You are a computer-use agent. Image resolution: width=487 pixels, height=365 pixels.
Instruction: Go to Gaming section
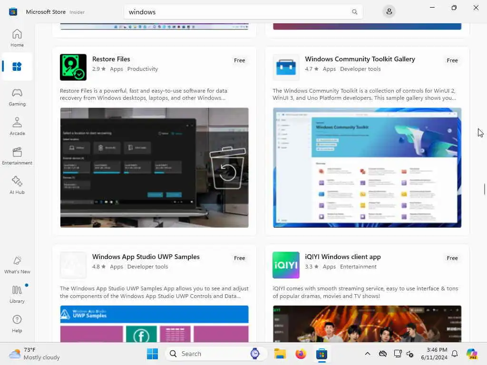pyautogui.click(x=17, y=97)
